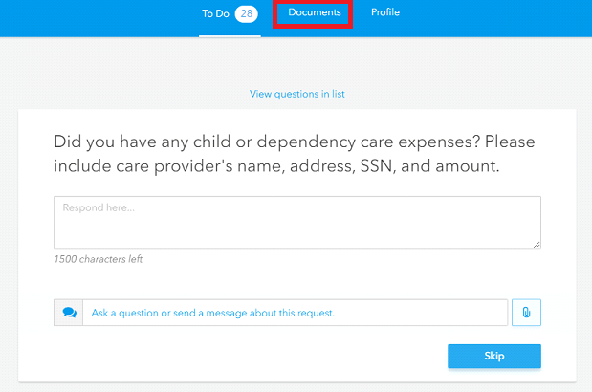Image resolution: width=592 pixels, height=392 pixels.
Task: Click the second line of the question text
Action: coord(276,166)
